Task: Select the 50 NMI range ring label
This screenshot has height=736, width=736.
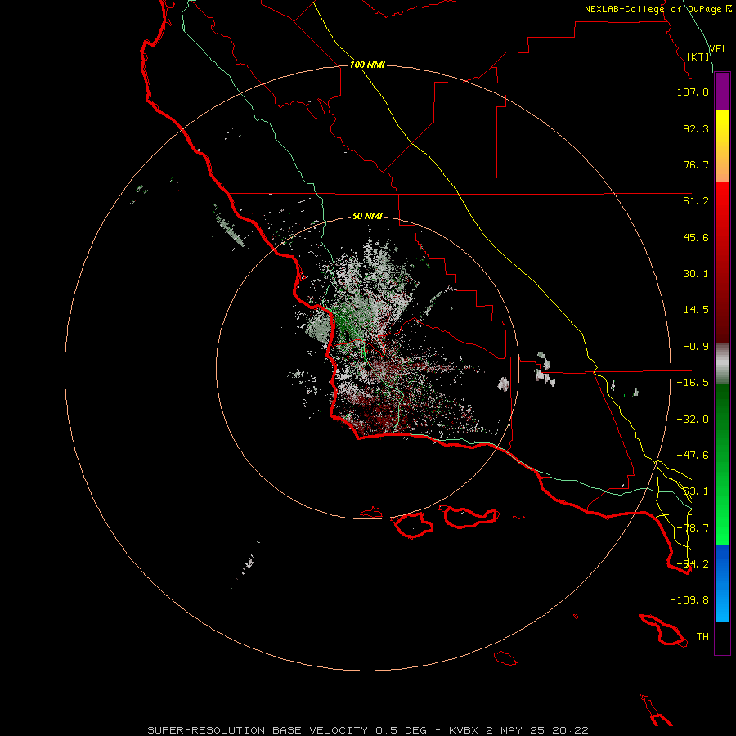Action: pyautogui.click(x=367, y=217)
